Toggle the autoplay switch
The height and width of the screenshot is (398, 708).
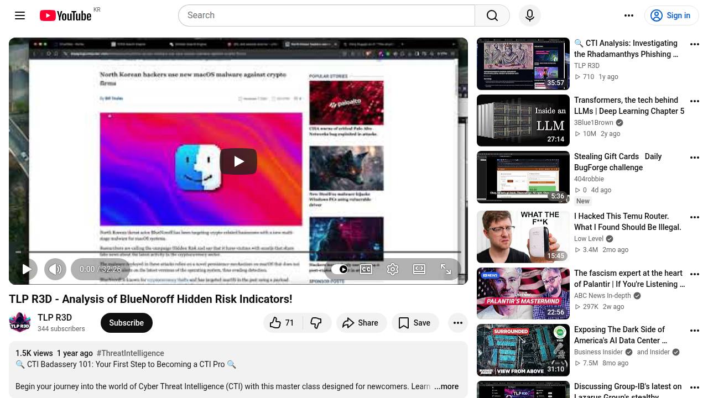(340, 269)
